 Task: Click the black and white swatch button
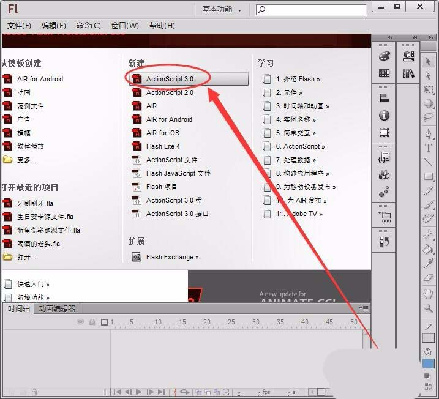427,376
